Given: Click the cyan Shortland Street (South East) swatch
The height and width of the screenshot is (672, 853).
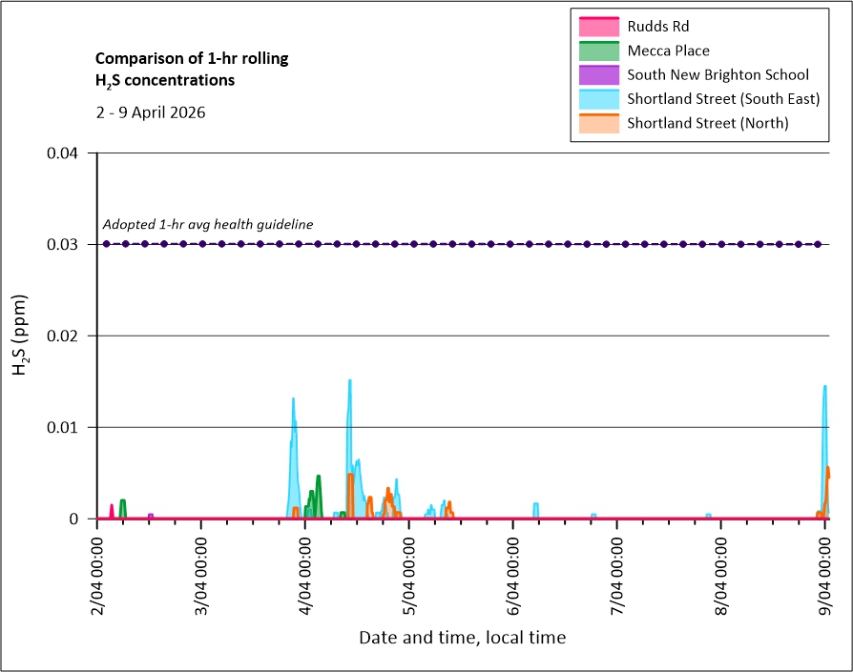Looking at the screenshot, I should (x=598, y=98).
